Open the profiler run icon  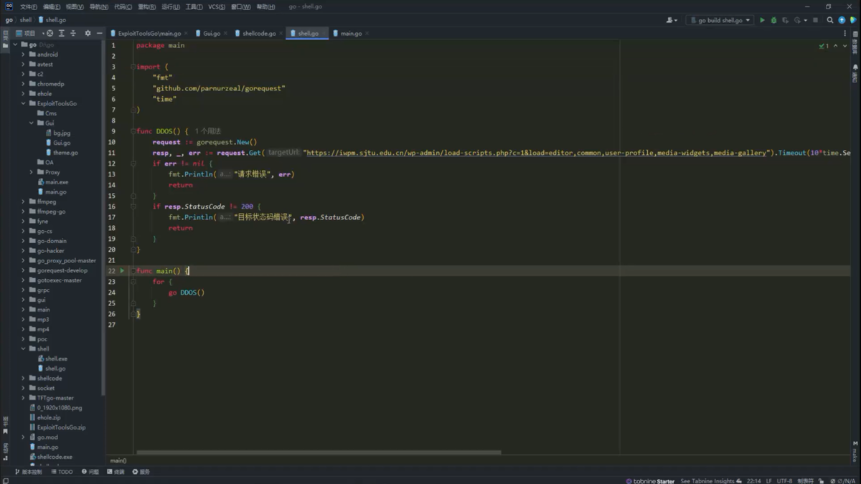pos(797,20)
